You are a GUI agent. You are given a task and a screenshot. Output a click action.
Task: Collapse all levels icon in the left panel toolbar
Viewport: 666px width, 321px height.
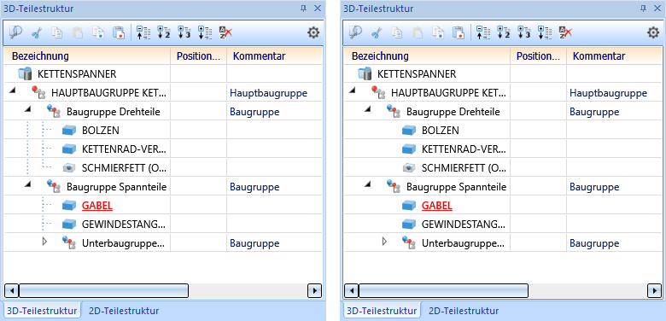point(143,32)
